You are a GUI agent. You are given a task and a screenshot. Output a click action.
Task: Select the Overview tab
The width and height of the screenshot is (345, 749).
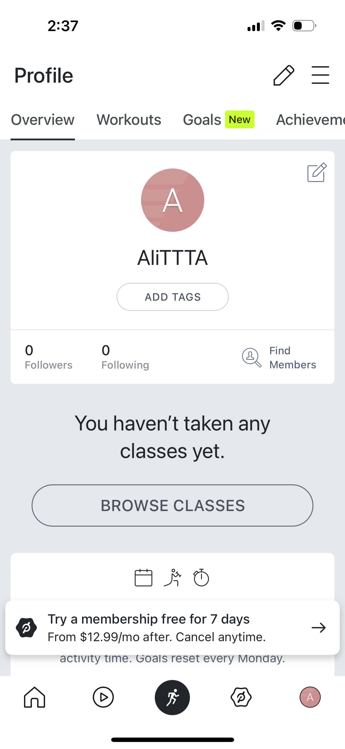pyautogui.click(x=43, y=120)
